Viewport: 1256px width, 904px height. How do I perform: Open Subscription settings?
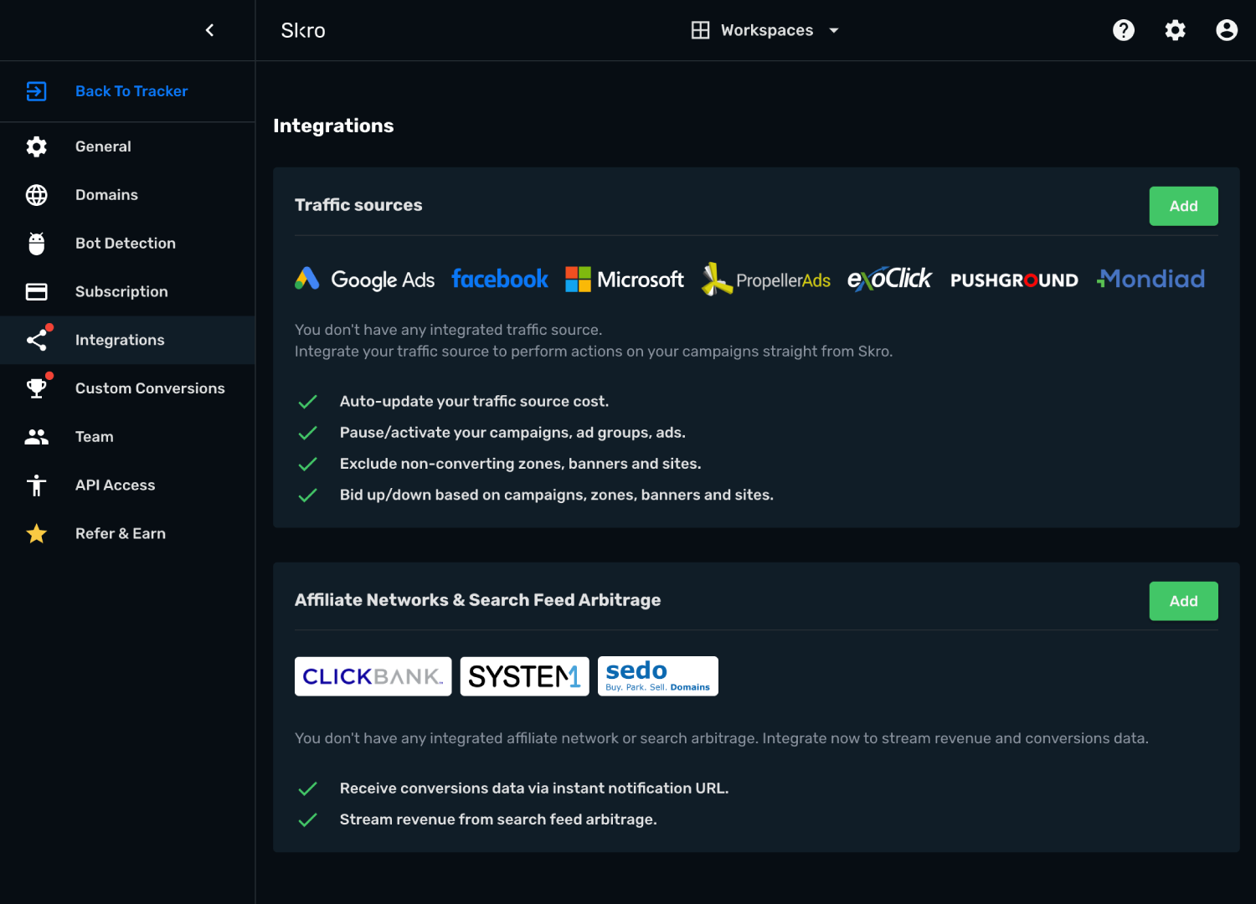[127, 292]
